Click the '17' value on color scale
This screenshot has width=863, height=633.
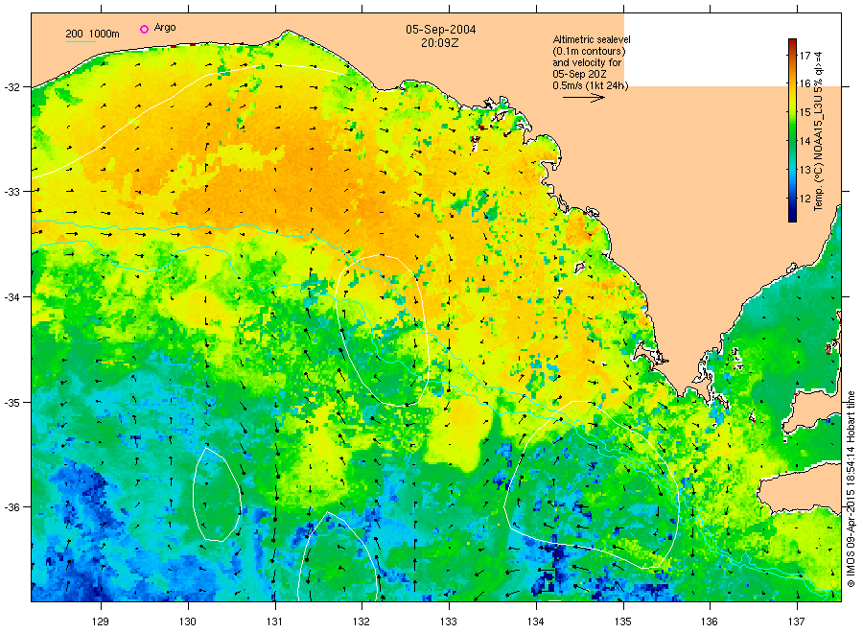(805, 55)
